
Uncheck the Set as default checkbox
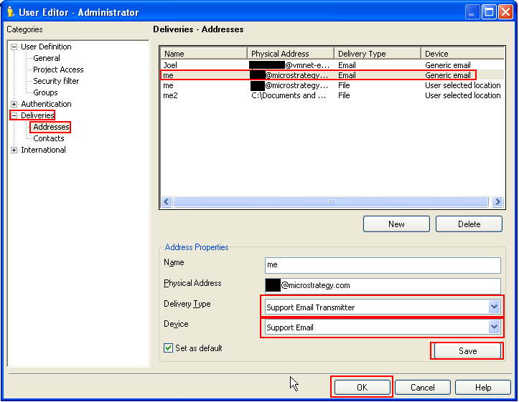point(168,348)
